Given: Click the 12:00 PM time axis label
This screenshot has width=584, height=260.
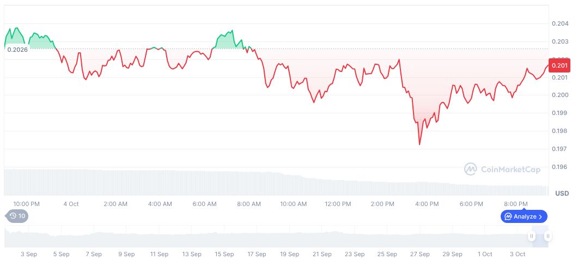Looking at the screenshot, I should pyautogui.click(x=338, y=204).
